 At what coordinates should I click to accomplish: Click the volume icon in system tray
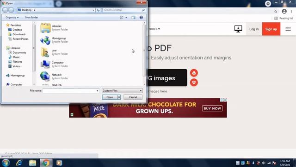pos(264,163)
